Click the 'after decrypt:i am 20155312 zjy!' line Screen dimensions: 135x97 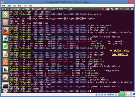[x=29, y=23]
